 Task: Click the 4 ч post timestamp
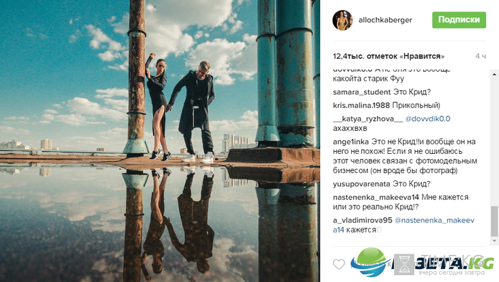point(481,56)
